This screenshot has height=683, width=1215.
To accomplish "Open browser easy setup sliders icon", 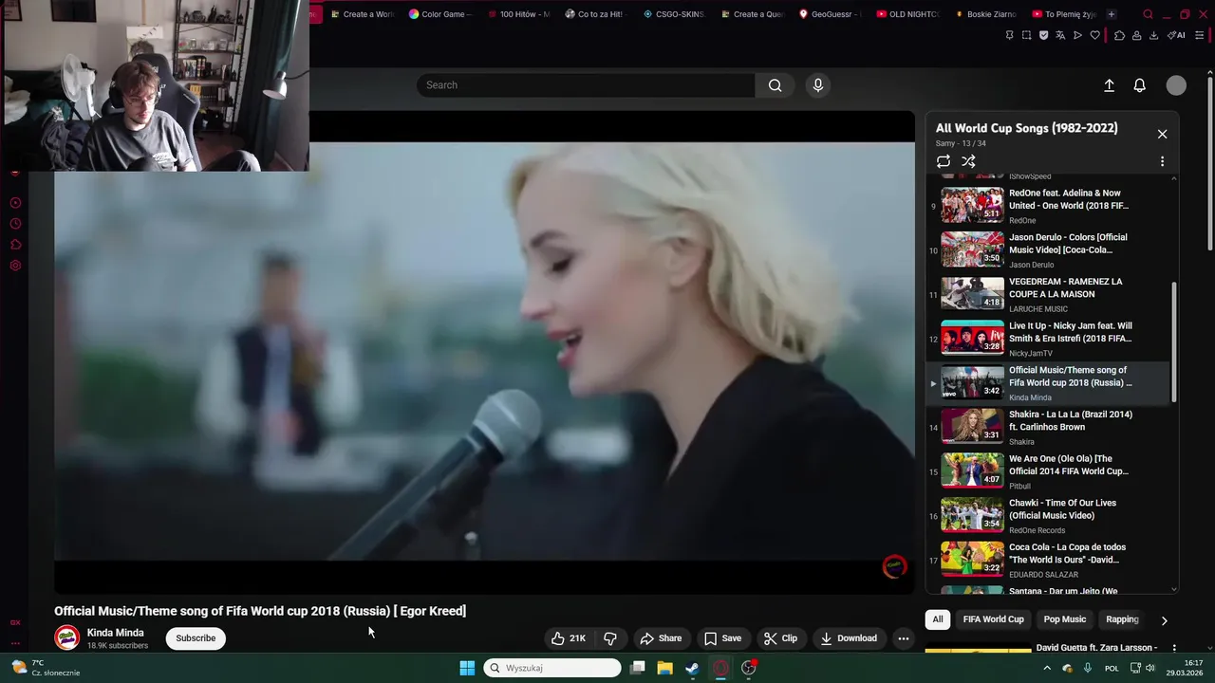I will [x=1200, y=35].
